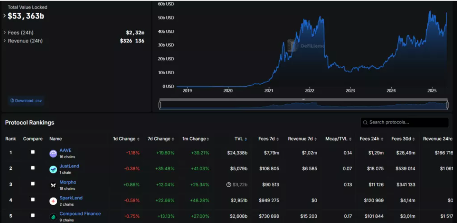
Task: Click Morpho 1d change +0.86%
Action: (x=131, y=185)
